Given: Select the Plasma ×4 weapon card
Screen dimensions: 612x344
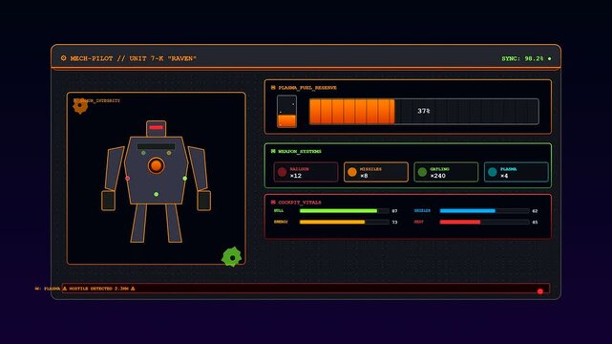Looking at the screenshot, I should click(x=517, y=172).
